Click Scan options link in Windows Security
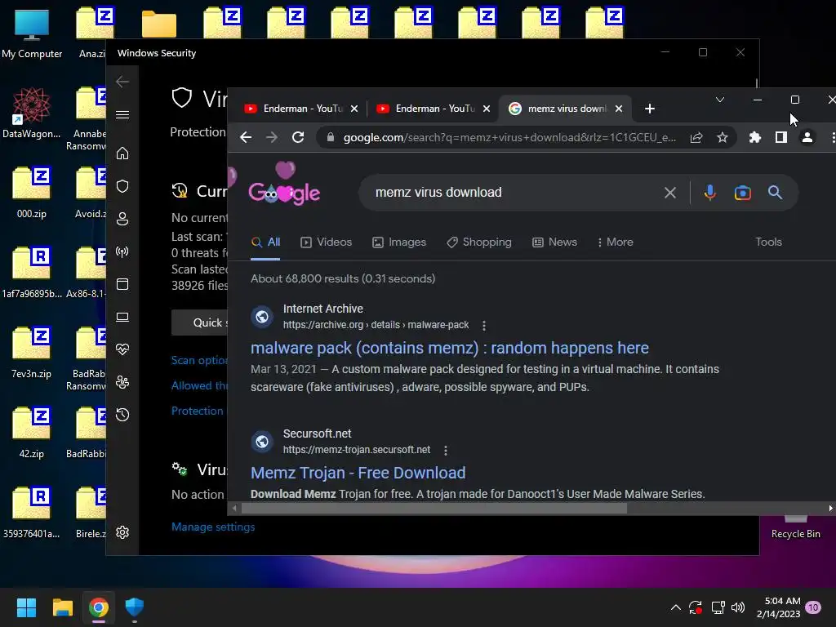Image resolution: width=836 pixels, height=627 pixels. [x=199, y=360]
